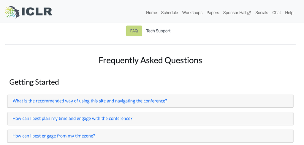Select Help in the navigation bar
This screenshot has height=145, width=304.
click(x=289, y=12)
